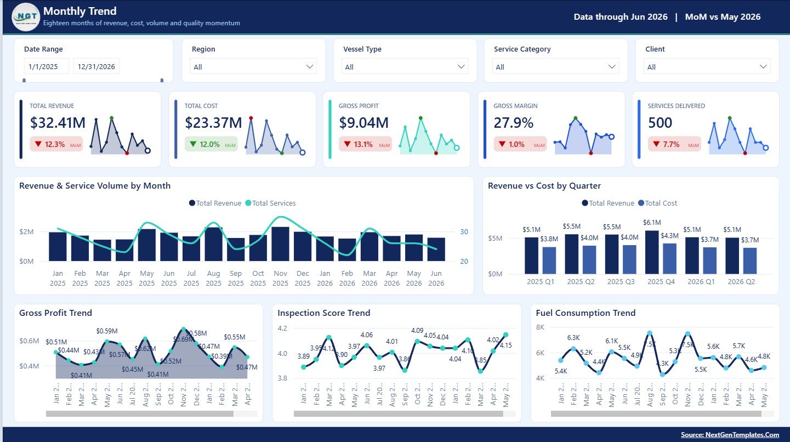The width and height of the screenshot is (790, 442).
Task: Click the 6.3K fuel consumption data point
Action: (x=573, y=349)
